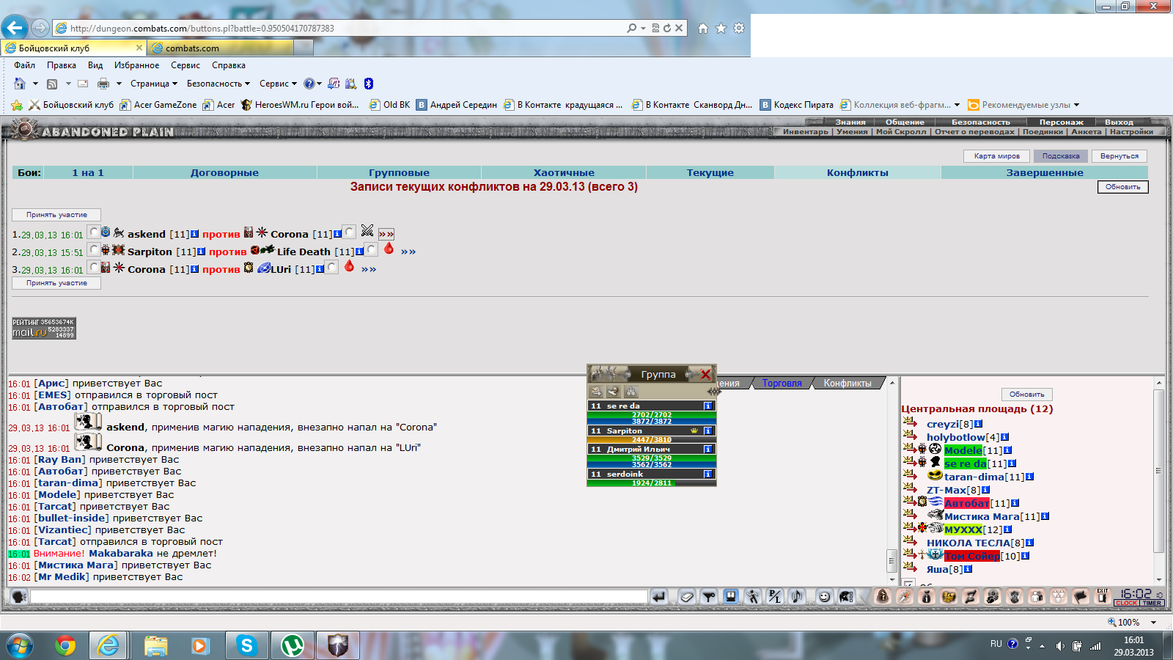Open 'Конфликты' chat tab
This screenshot has height=660, width=1173.
tap(847, 384)
